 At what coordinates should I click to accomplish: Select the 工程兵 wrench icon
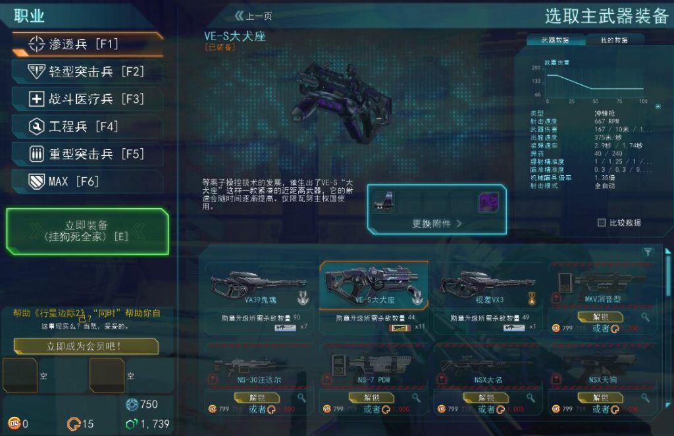[37, 126]
